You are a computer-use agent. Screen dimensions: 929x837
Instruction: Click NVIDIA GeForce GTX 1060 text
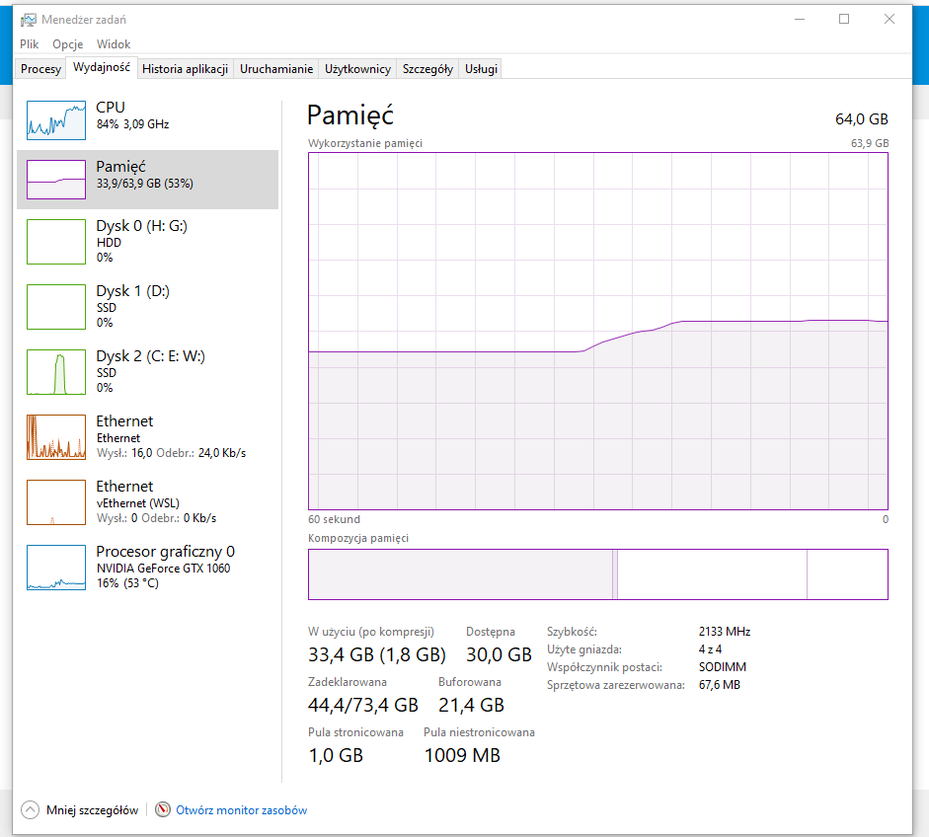click(x=164, y=569)
